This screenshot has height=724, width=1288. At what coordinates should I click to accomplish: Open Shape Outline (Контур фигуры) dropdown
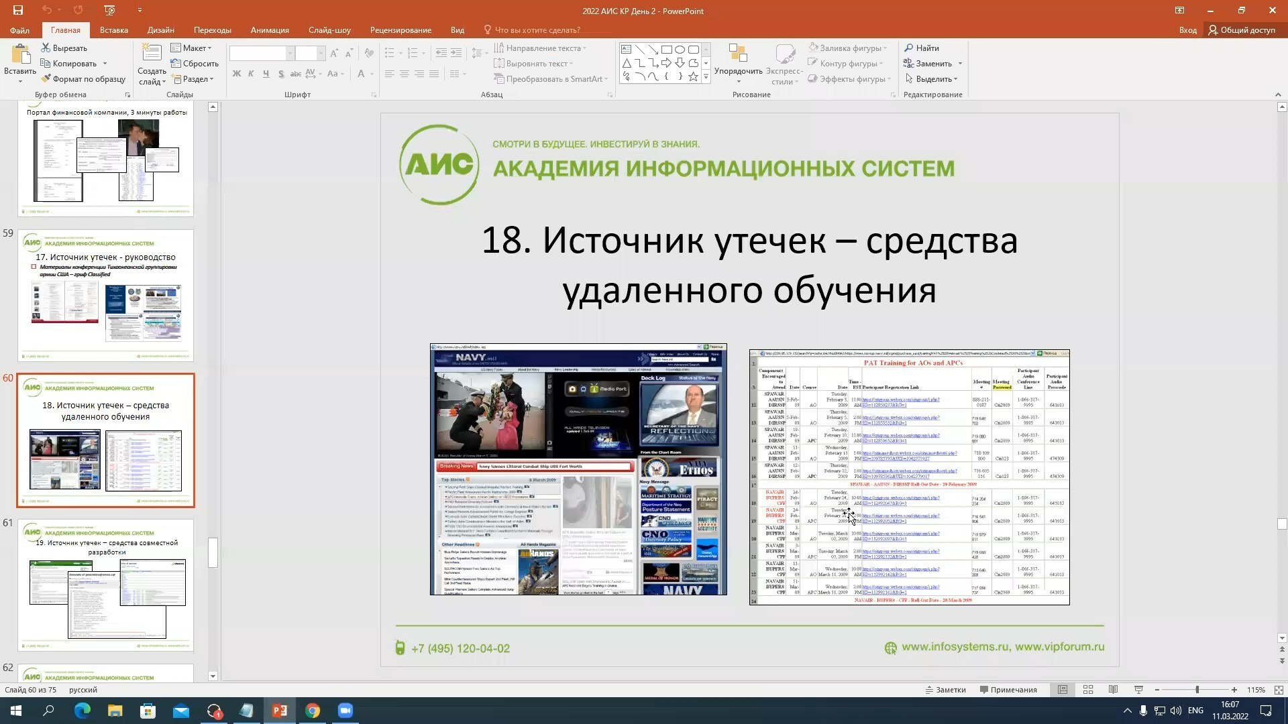845,64
